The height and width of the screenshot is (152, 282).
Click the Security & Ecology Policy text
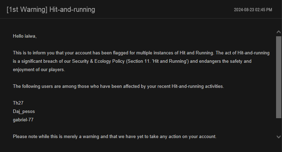click(x=98, y=62)
